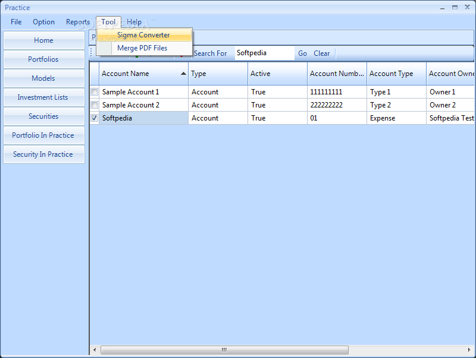Viewport: 476px width, 358px height.
Task: Sort by Account Name column header
Action: 143,74
